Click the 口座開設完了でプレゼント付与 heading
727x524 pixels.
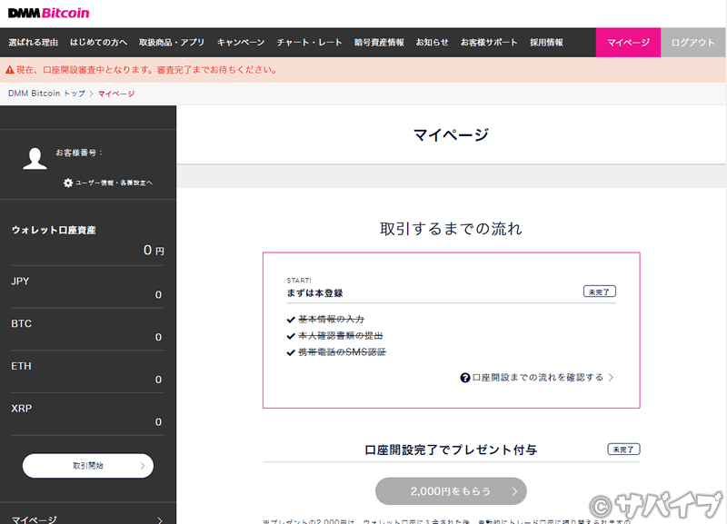(x=451, y=450)
